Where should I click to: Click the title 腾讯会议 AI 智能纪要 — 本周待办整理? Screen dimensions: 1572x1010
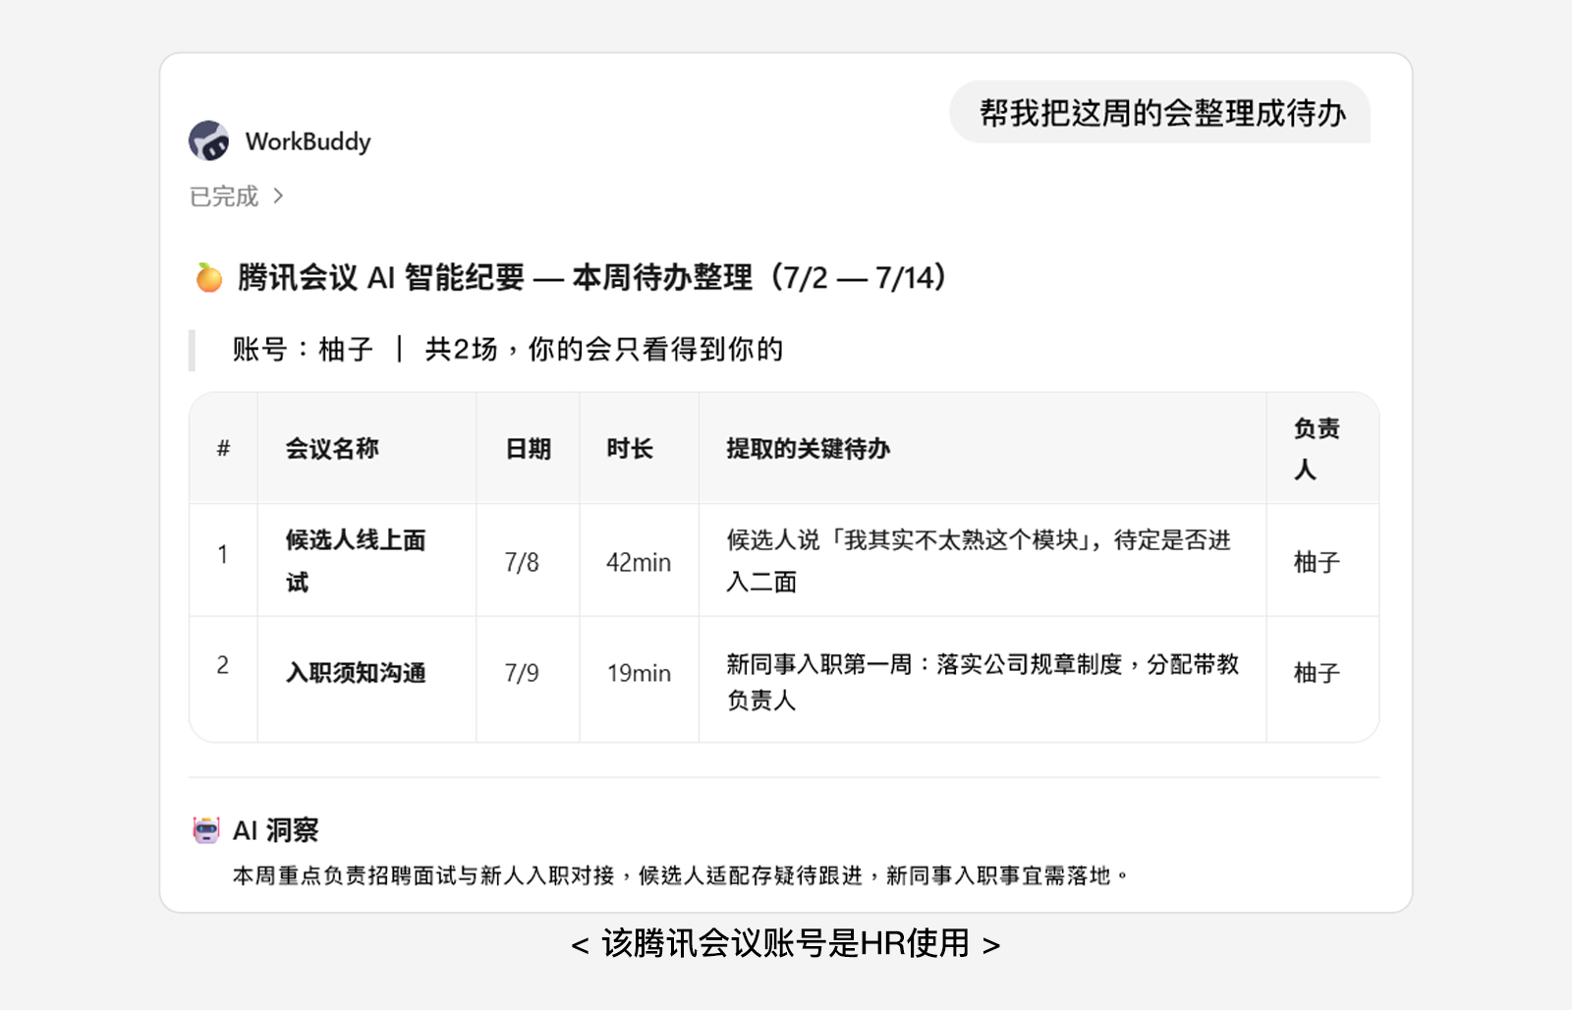(592, 278)
